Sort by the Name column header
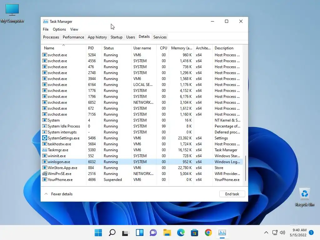The width and height of the screenshot is (320, 240). (63, 48)
